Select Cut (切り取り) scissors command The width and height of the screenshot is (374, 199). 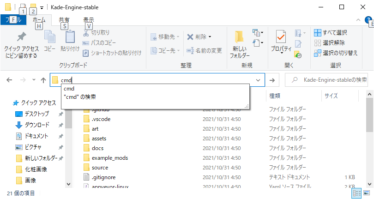pos(96,32)
